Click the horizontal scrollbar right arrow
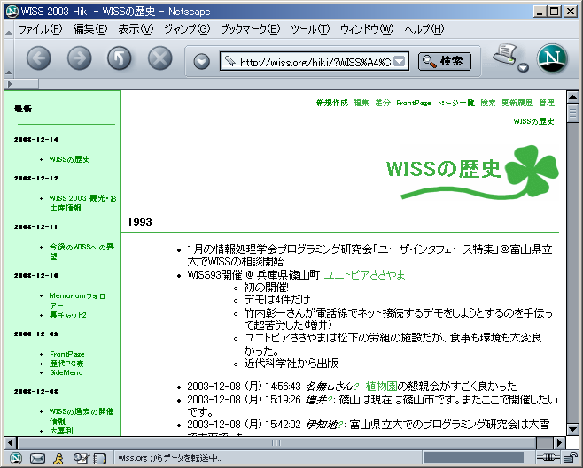Viewport: 583px width, 468px height. [559, 442]
